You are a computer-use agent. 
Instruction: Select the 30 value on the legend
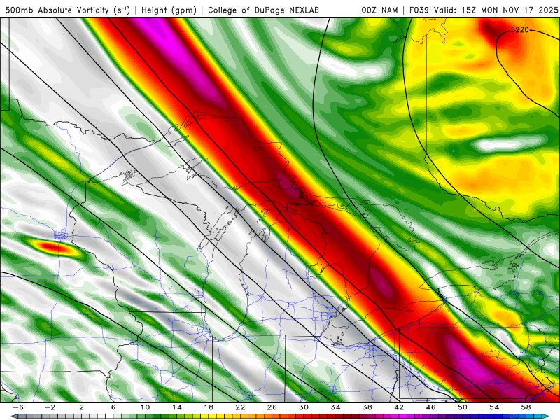(304, 407)
